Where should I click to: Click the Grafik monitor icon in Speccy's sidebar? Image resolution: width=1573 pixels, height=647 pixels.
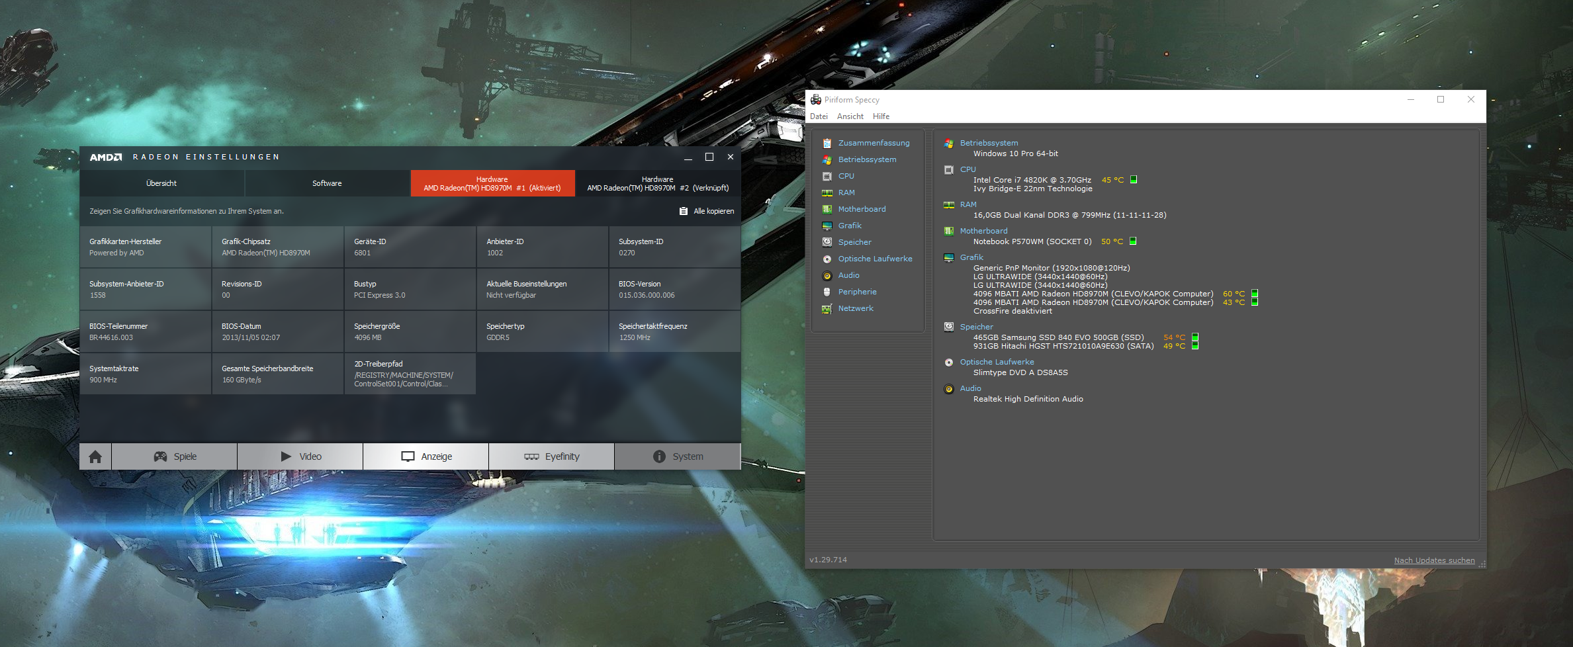pos(827,226)
